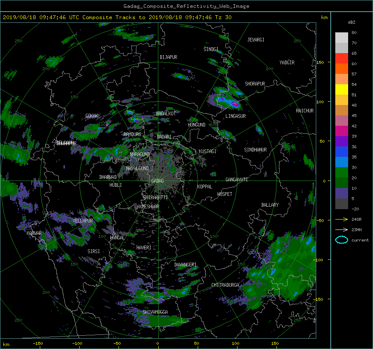Screen dimensions: 373x349
Task: Select the GANGAVATI label
Action: click(x=237, y=180)
